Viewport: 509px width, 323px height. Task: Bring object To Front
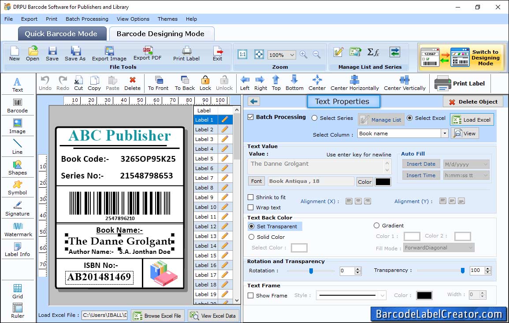(x=158, y=83)
